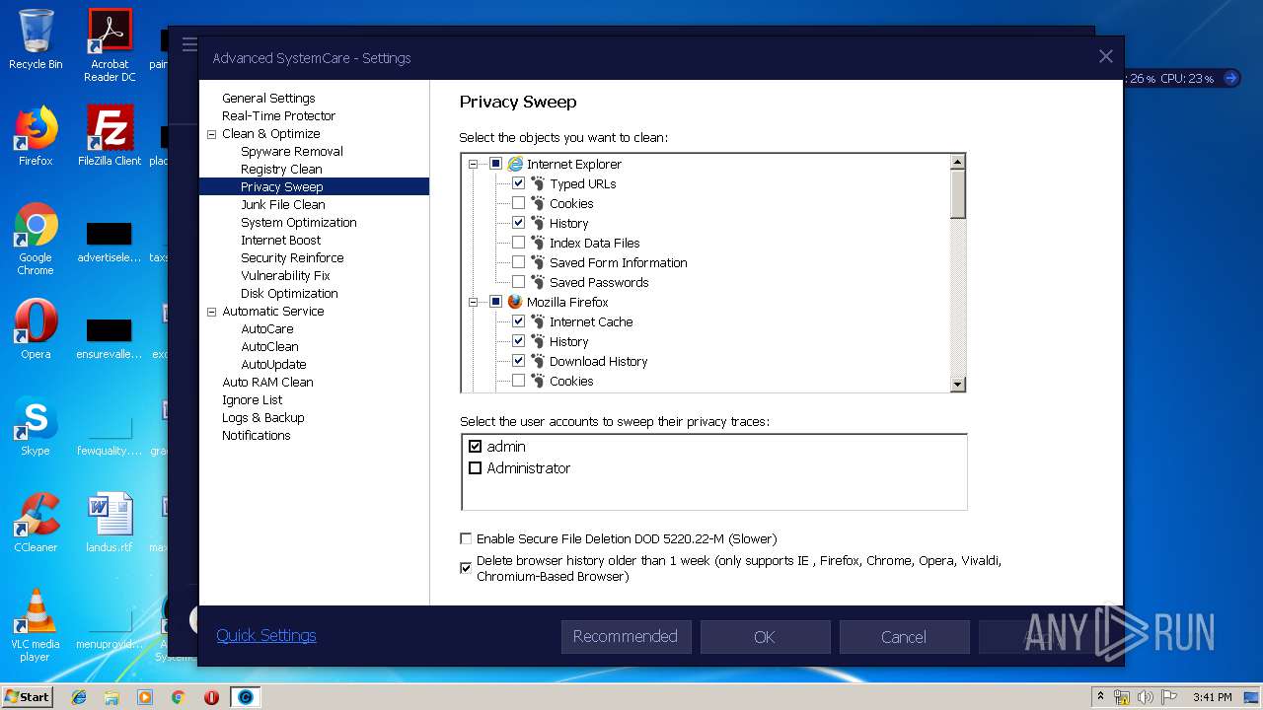This screenshot has width=1263, height=710.
Task: Enable Secure File Deletion DOD 5220.22-M
Action: (466, 539)
